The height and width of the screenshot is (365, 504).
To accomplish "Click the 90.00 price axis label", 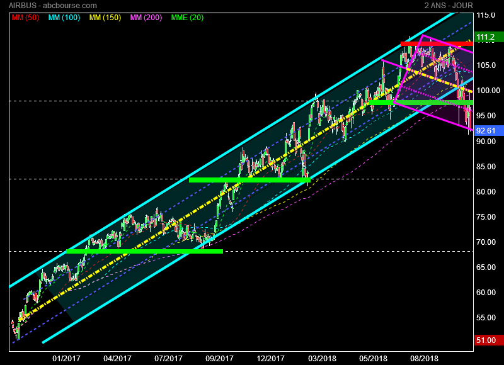I will (486, 141).
